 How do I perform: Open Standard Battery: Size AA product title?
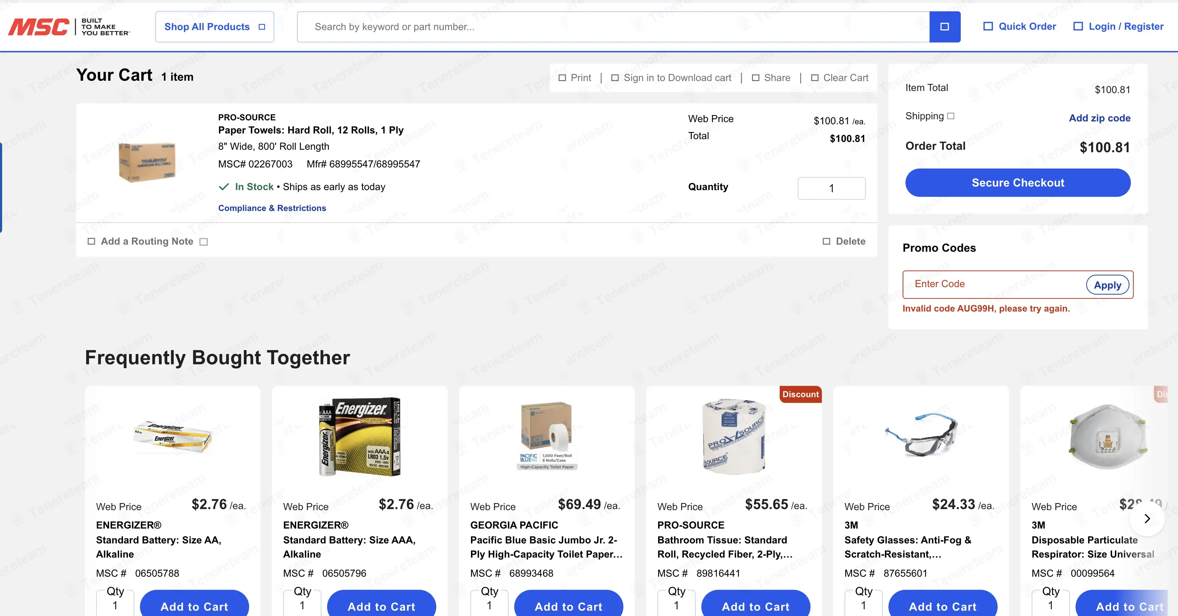click(x=159, y=547)
